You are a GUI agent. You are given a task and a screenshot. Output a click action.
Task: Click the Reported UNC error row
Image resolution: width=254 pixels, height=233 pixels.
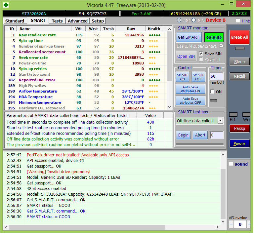86,80
